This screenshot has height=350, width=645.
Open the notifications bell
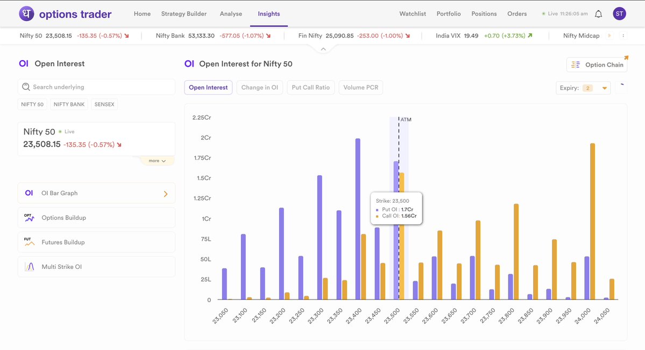599,14
